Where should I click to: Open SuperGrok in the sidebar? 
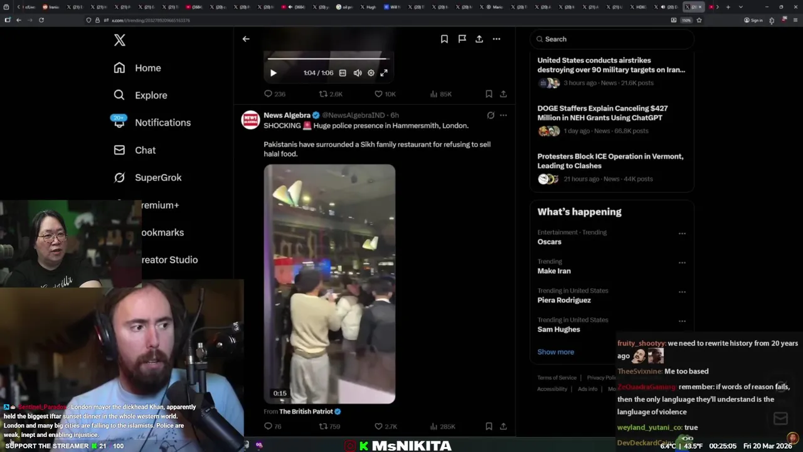coord(147,178)
